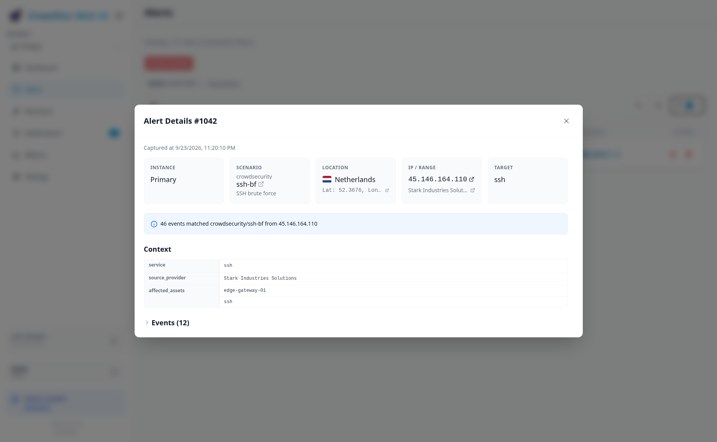717x442 pixels.
Task: Click the service context key
Action: (157, 265)
